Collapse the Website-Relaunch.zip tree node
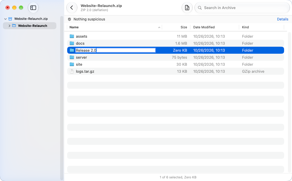The height and width of the screenshot is (181, 292). click(x=5, y=19)
